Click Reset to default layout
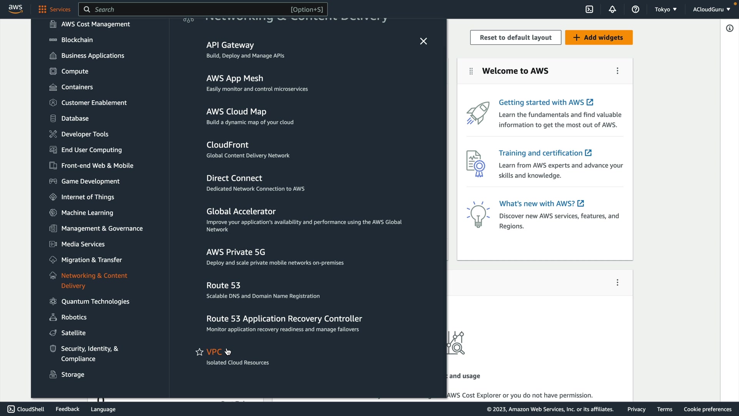The width and height of the screenshot is (739, 416). click(x=515, y=37)
